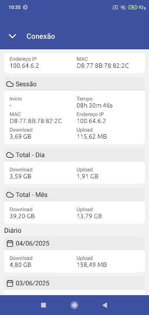Image resolution: width=149 pixels, height=315 pixels.
Task: Tap the muted notifications bell icon
Action: click(x=25, y=7)
